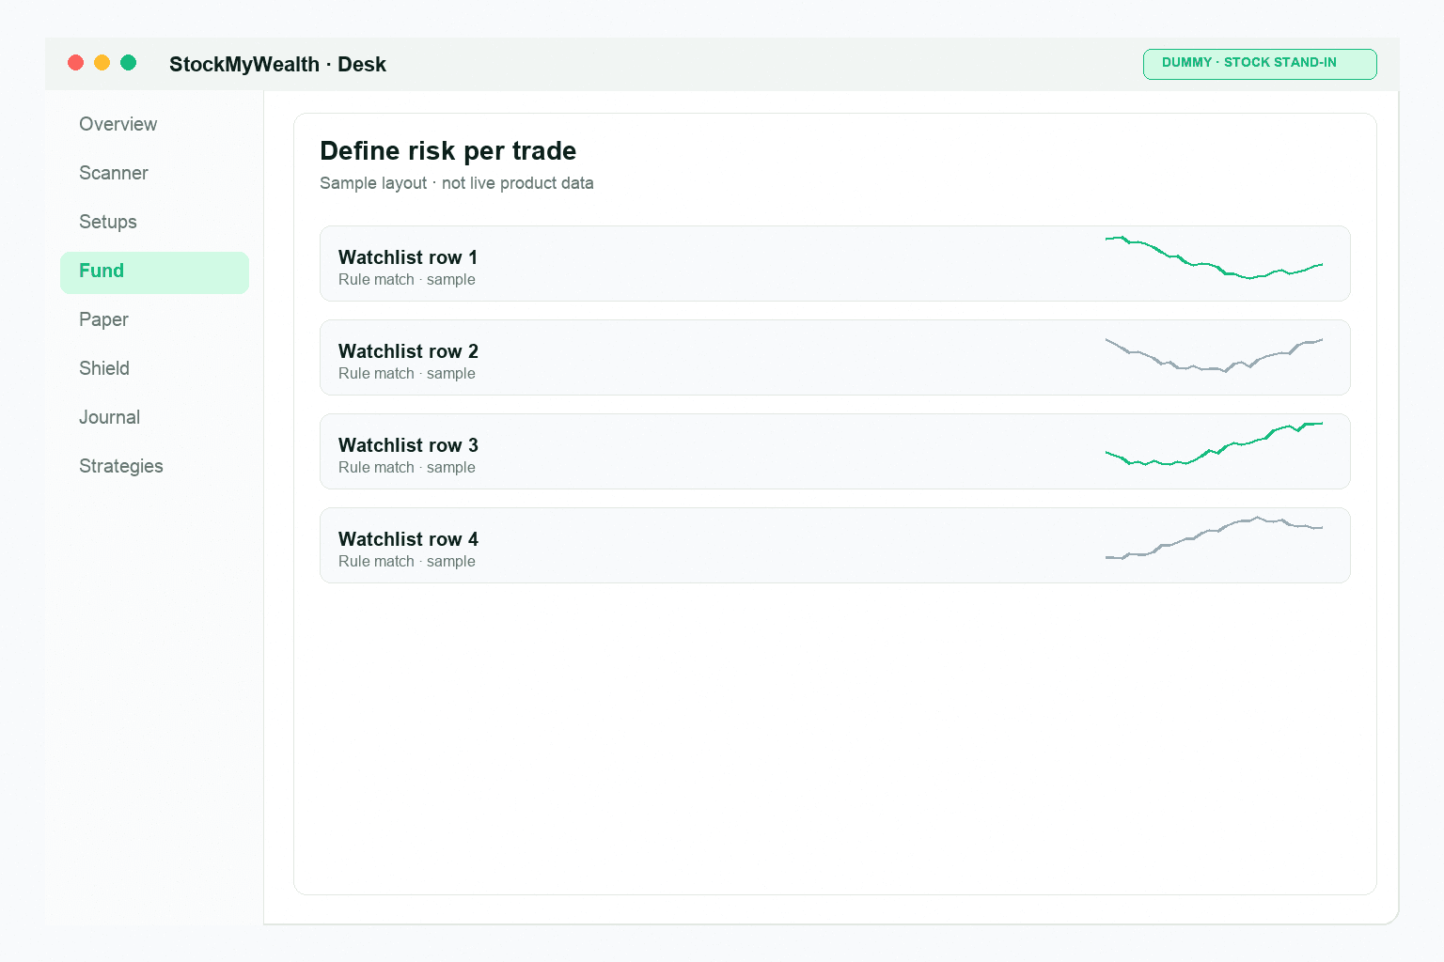The height and width of the screenshot is (962, 1444).
Task: Open the grey sparkline in Watchlist row 2
Action: click(x=1214, y=355)
